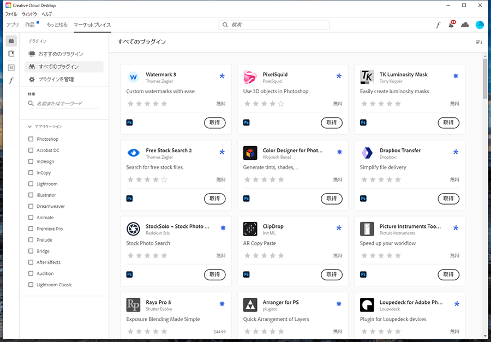Get the Color Designer plugin

coord(332,199)
